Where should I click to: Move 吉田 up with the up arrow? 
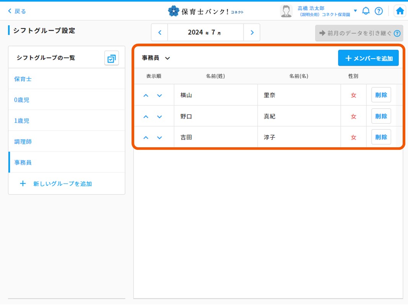coord(146,138)
